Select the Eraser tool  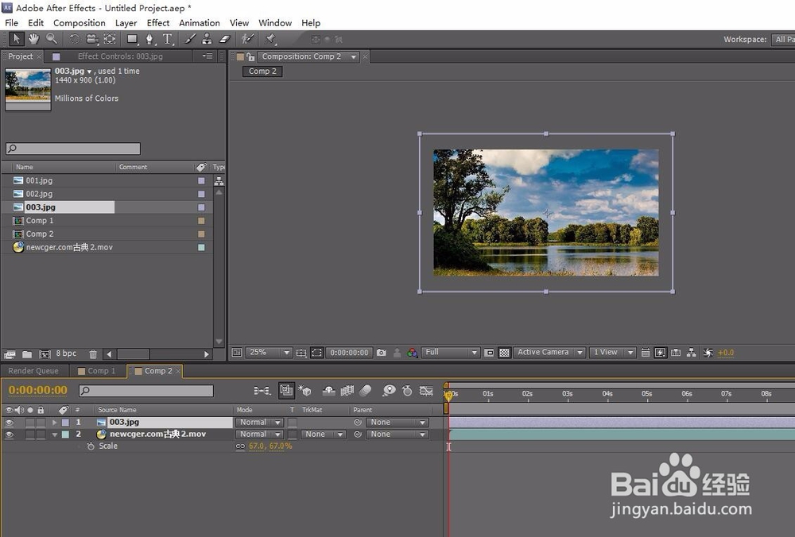point(225,39)
